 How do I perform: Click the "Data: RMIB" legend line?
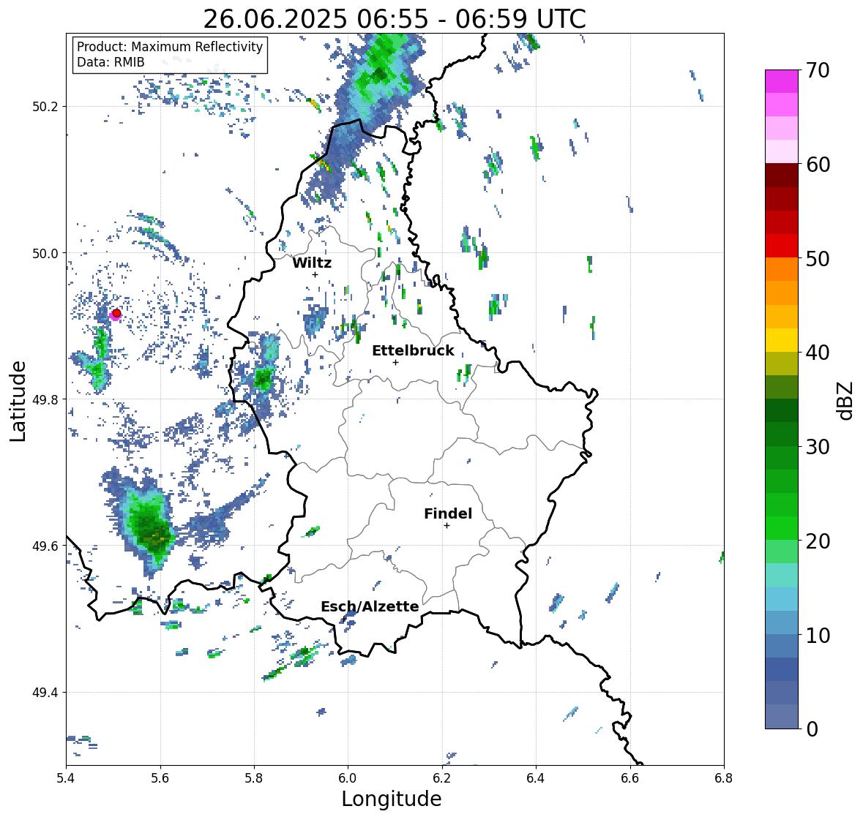point(111,62)
